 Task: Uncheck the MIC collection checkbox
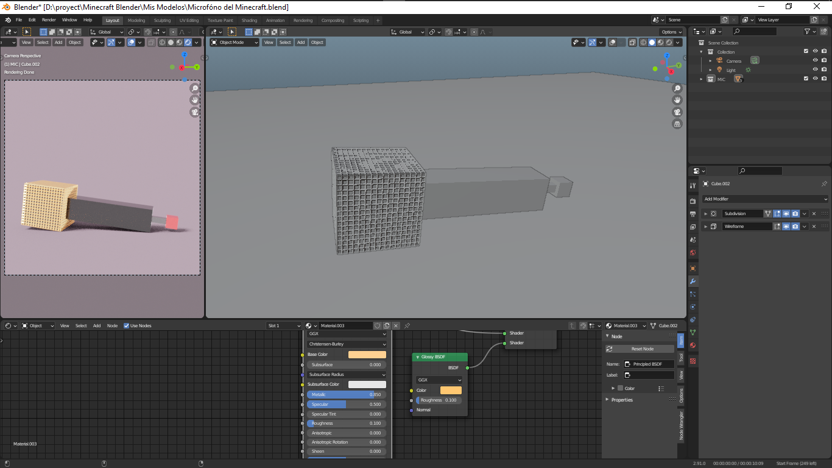[x=806, y=78]
